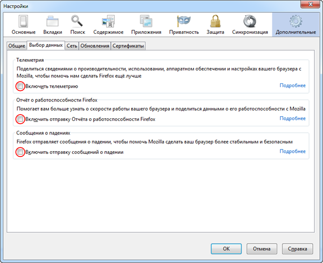This screenshot has width=323, height=263.
Task: Open the Приватность mask pane
Action: [x=184, y=25]
